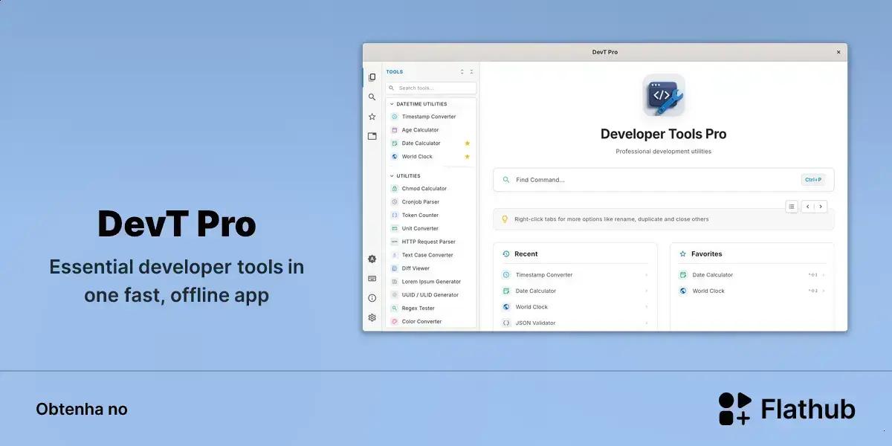The width and height of the screenshot is (892, 446).
Task: Show previous tip with left arrow
Action: coord(808,207)
